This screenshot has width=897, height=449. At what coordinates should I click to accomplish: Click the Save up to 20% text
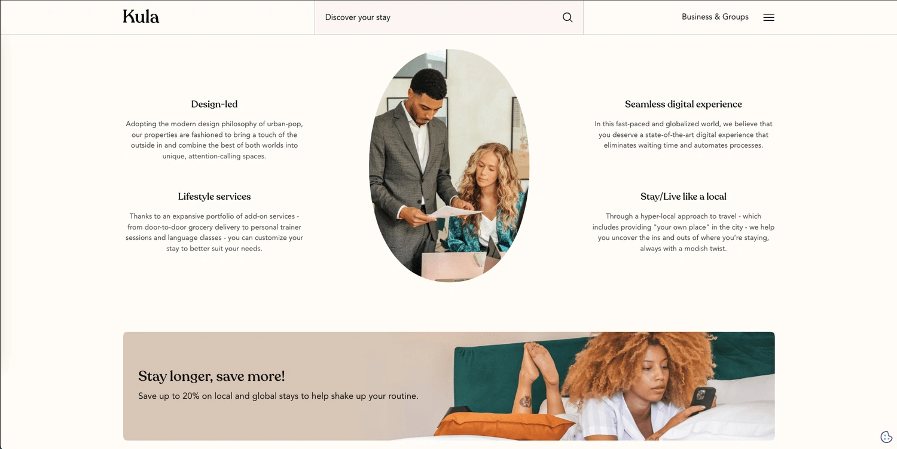[x=278, y=396]
